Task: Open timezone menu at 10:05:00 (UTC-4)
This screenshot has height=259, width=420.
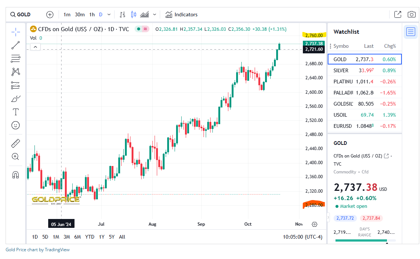Action: 303,237
